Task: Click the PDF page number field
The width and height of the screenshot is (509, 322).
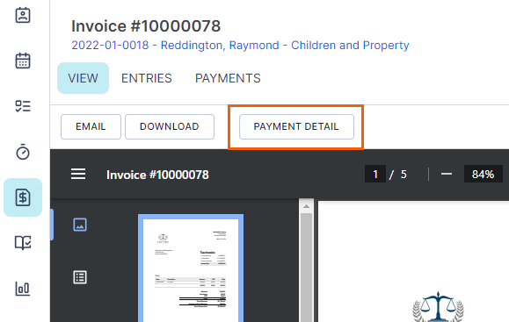Action: [x=375, y=175]
